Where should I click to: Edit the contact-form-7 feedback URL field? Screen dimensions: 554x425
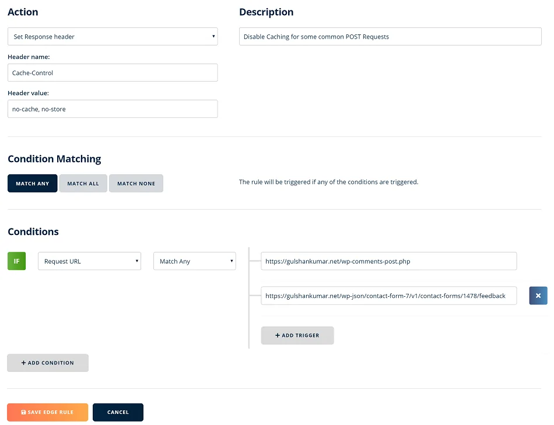(388, 296)
